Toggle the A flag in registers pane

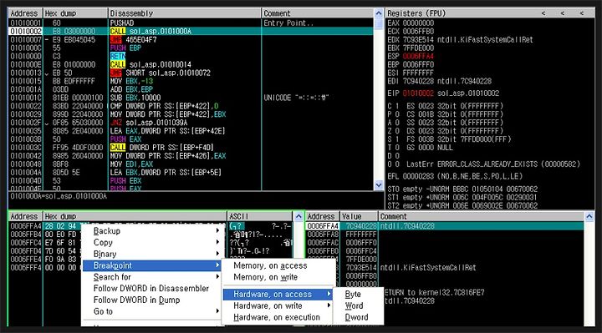coord(397,123)
